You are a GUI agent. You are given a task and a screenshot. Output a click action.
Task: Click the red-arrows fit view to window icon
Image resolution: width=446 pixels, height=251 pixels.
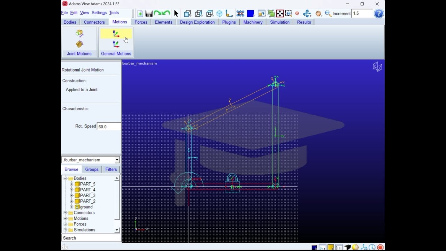(280, 14)
